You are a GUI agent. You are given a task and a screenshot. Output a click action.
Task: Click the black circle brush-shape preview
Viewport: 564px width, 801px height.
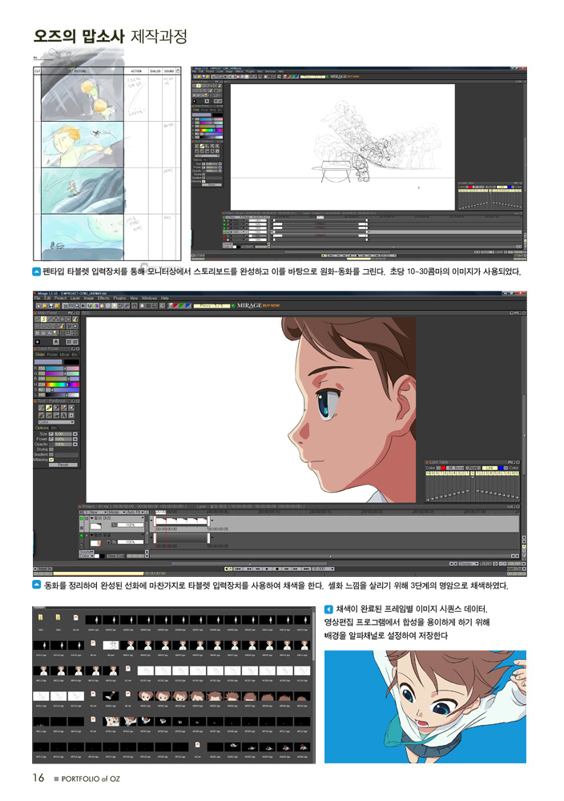pos(38,342)
